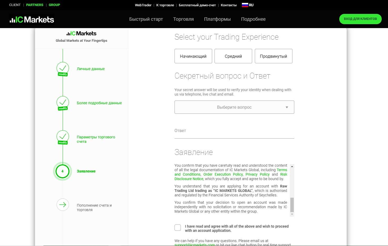The image size is (388, 246).
Task: Open the Подробнее menu
Action: pos(253,19)
